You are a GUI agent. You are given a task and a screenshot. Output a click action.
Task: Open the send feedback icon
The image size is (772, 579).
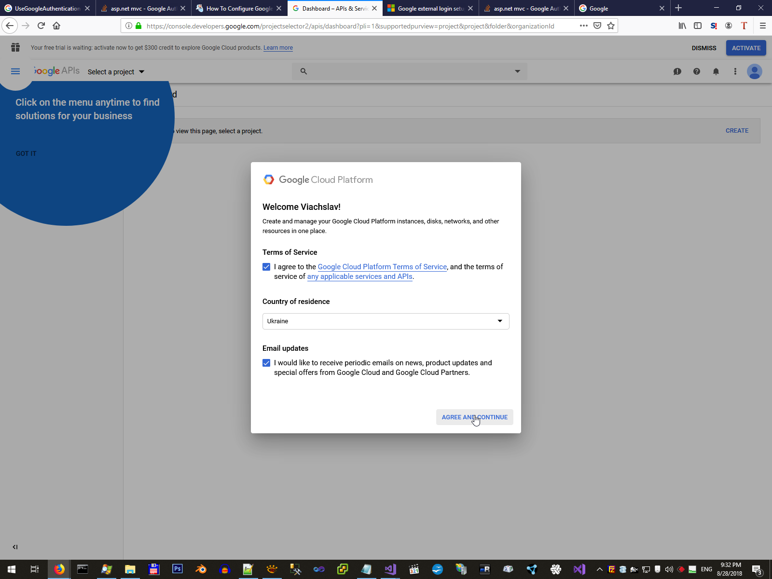coord(677,71)
